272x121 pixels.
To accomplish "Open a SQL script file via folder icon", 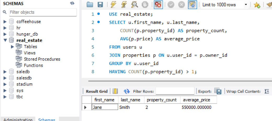I will [x=90, y=5].
